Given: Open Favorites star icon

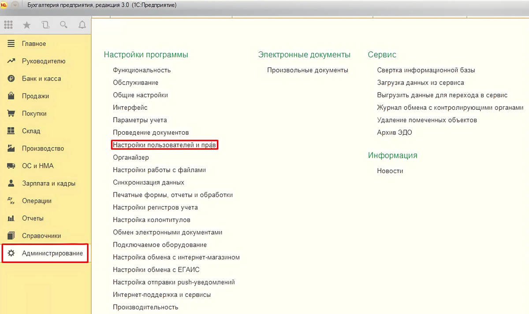Looking at the screenshot, I should coord(27,25).
